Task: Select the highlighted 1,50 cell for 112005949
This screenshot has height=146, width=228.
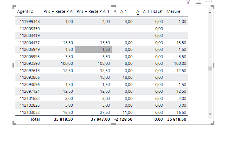Action: 93,49
